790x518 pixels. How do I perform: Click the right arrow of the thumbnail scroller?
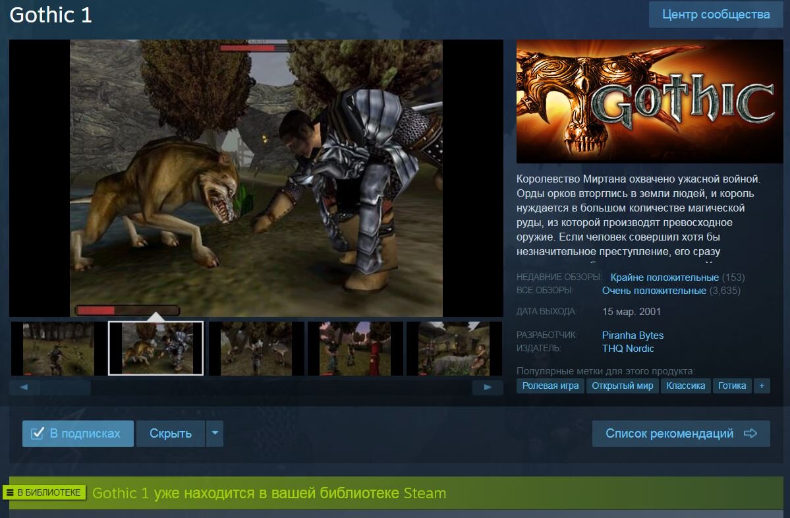(488, 388)
